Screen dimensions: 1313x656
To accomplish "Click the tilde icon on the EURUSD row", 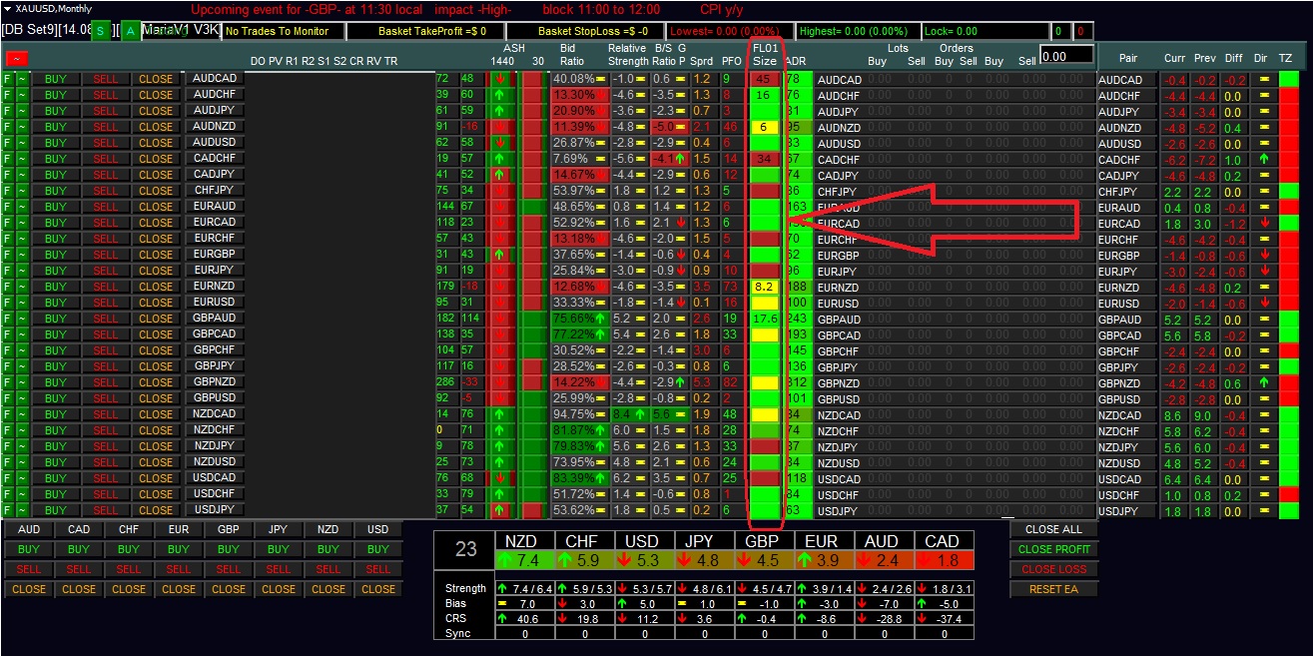I will click(22, 303).
